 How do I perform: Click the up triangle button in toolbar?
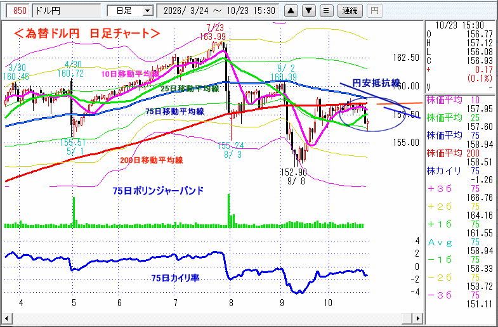291,11
